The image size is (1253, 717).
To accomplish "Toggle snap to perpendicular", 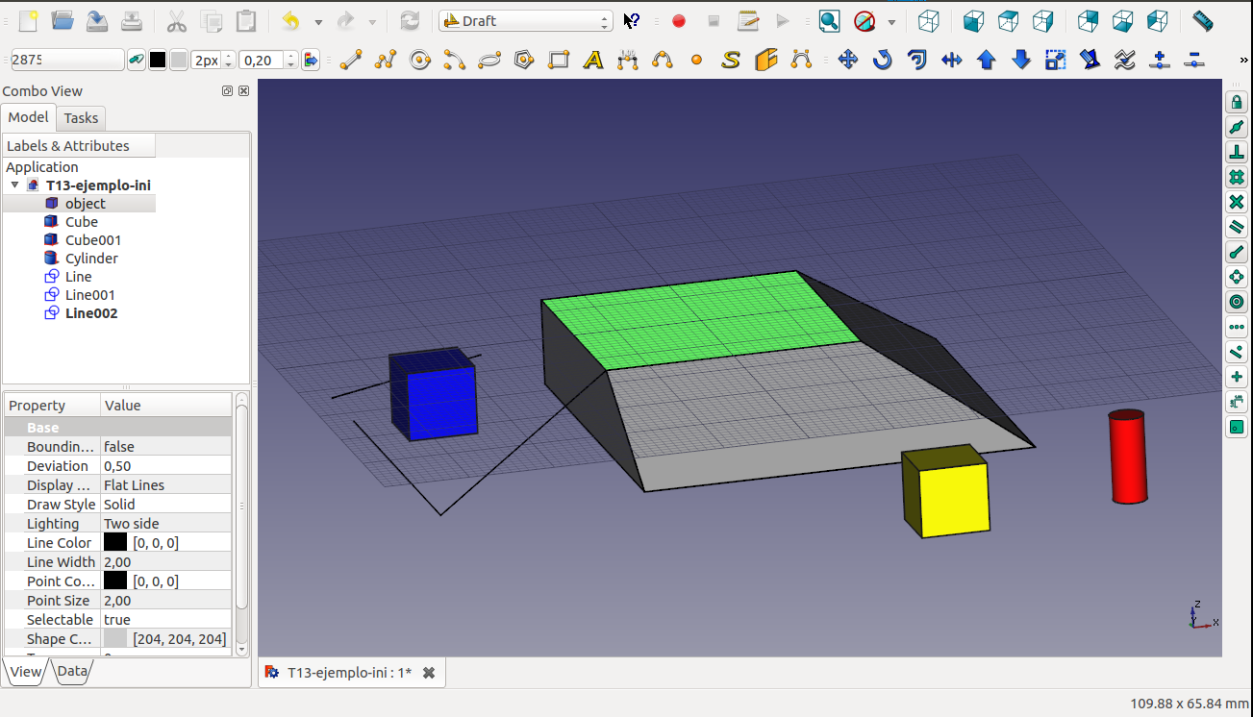I will (x=1237, y=152).
